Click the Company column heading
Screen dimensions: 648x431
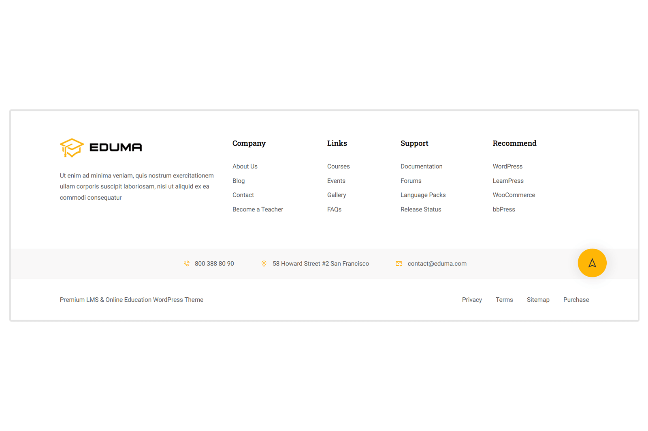click(249, 143)
